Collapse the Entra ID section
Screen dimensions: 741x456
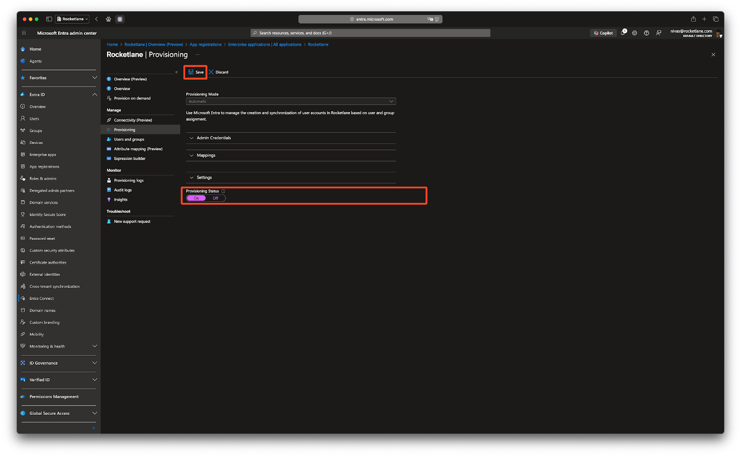click(58, 94)
